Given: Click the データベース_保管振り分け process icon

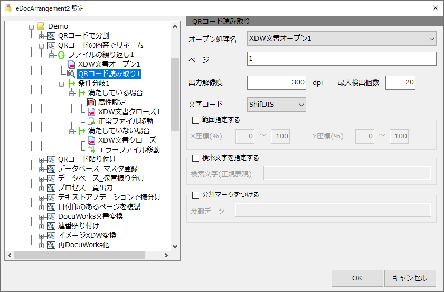Looking at the screenshot, I should (51, 178).
